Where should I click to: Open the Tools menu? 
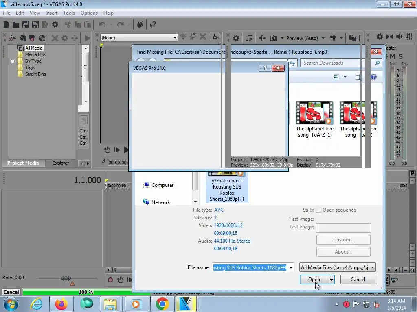[x=69, y=13]
